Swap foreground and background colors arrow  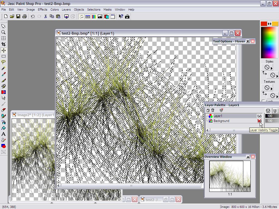click(x=269, y=24)
